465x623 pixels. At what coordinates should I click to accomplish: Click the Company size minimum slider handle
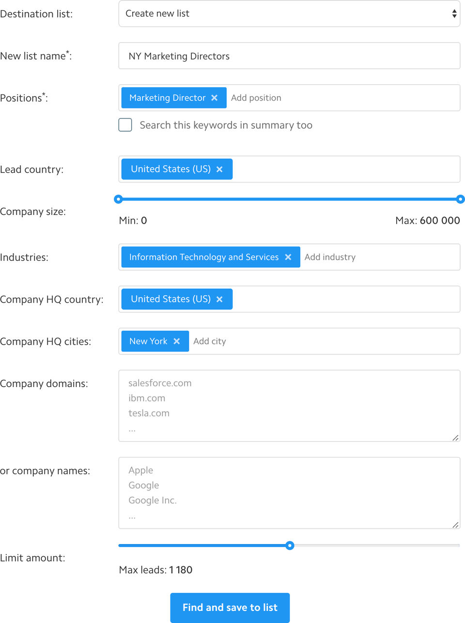pos(118,199)
